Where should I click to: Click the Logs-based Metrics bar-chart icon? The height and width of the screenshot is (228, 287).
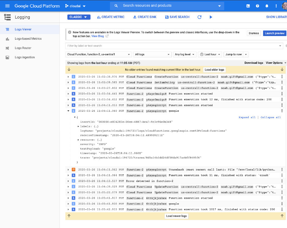pos(7,39)
